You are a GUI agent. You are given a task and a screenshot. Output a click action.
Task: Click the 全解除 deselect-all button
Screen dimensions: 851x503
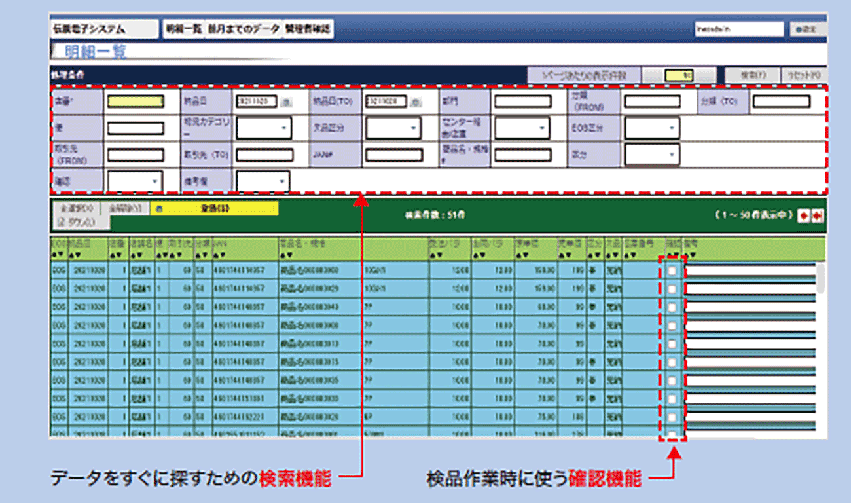[x=126, y=208]
